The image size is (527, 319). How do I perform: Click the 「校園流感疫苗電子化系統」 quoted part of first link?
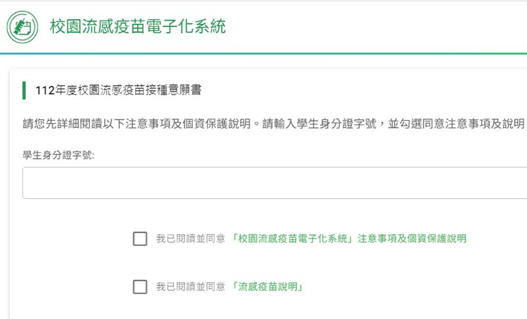(x=294, y=239)
